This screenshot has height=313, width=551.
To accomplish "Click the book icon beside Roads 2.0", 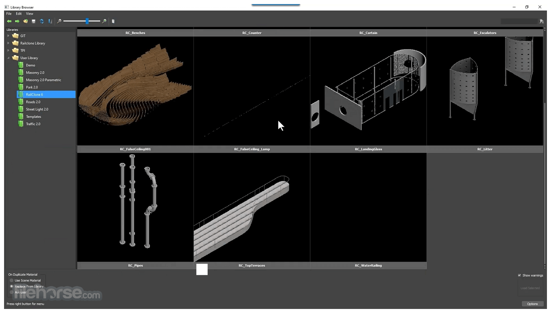I will click(x=21, y=102).
